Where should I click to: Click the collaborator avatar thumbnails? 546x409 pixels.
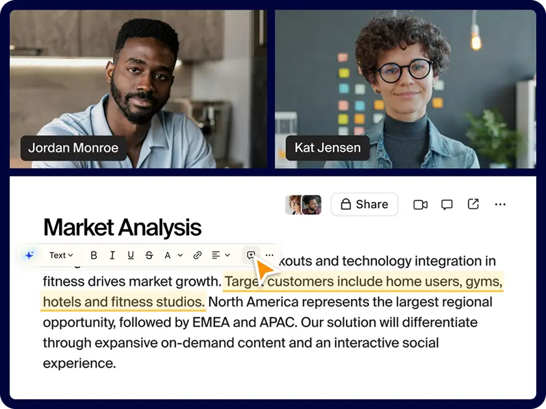pos(304,204)
